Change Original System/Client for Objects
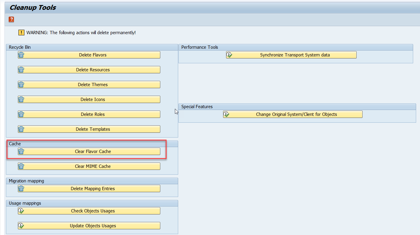 [292, 114]
